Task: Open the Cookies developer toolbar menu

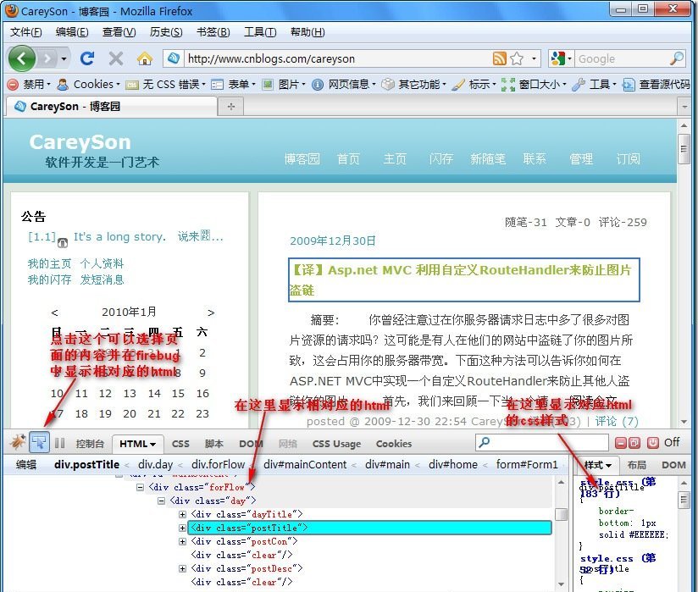Action: (x=89, y=84)
